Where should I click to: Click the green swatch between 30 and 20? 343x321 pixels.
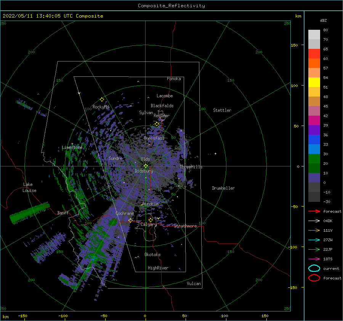pos(314,158)
